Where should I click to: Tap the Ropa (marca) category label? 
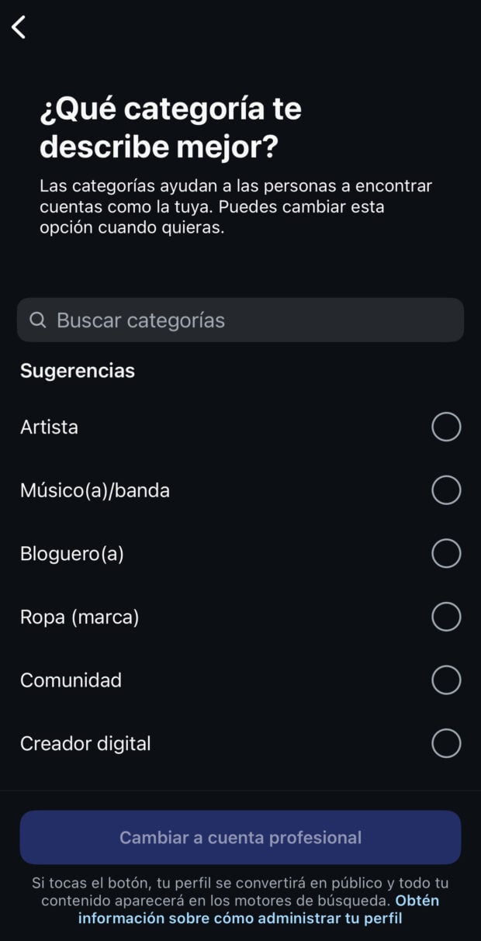[x=79, y=617]
